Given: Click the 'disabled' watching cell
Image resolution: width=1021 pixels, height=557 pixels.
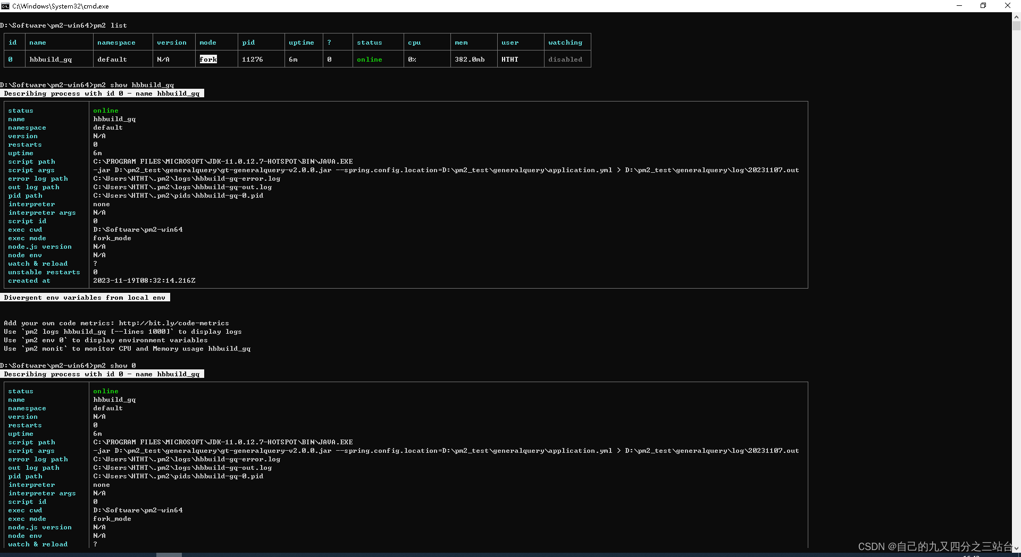Looking at the screenshot, I should 565,60.
